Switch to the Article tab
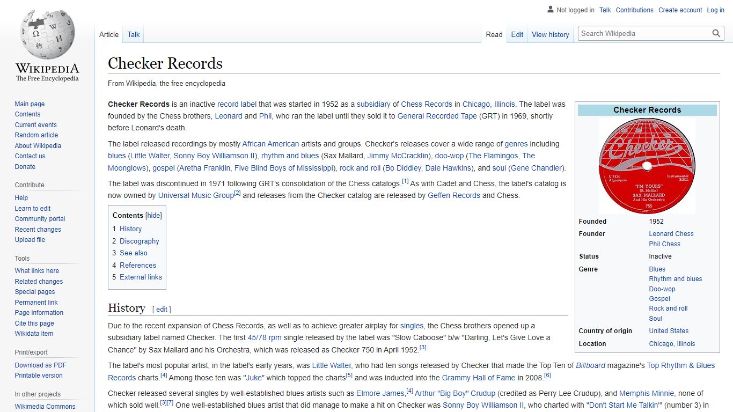Image resolution: width=733 pixels, height=412 pixels. tap(109, 34)
